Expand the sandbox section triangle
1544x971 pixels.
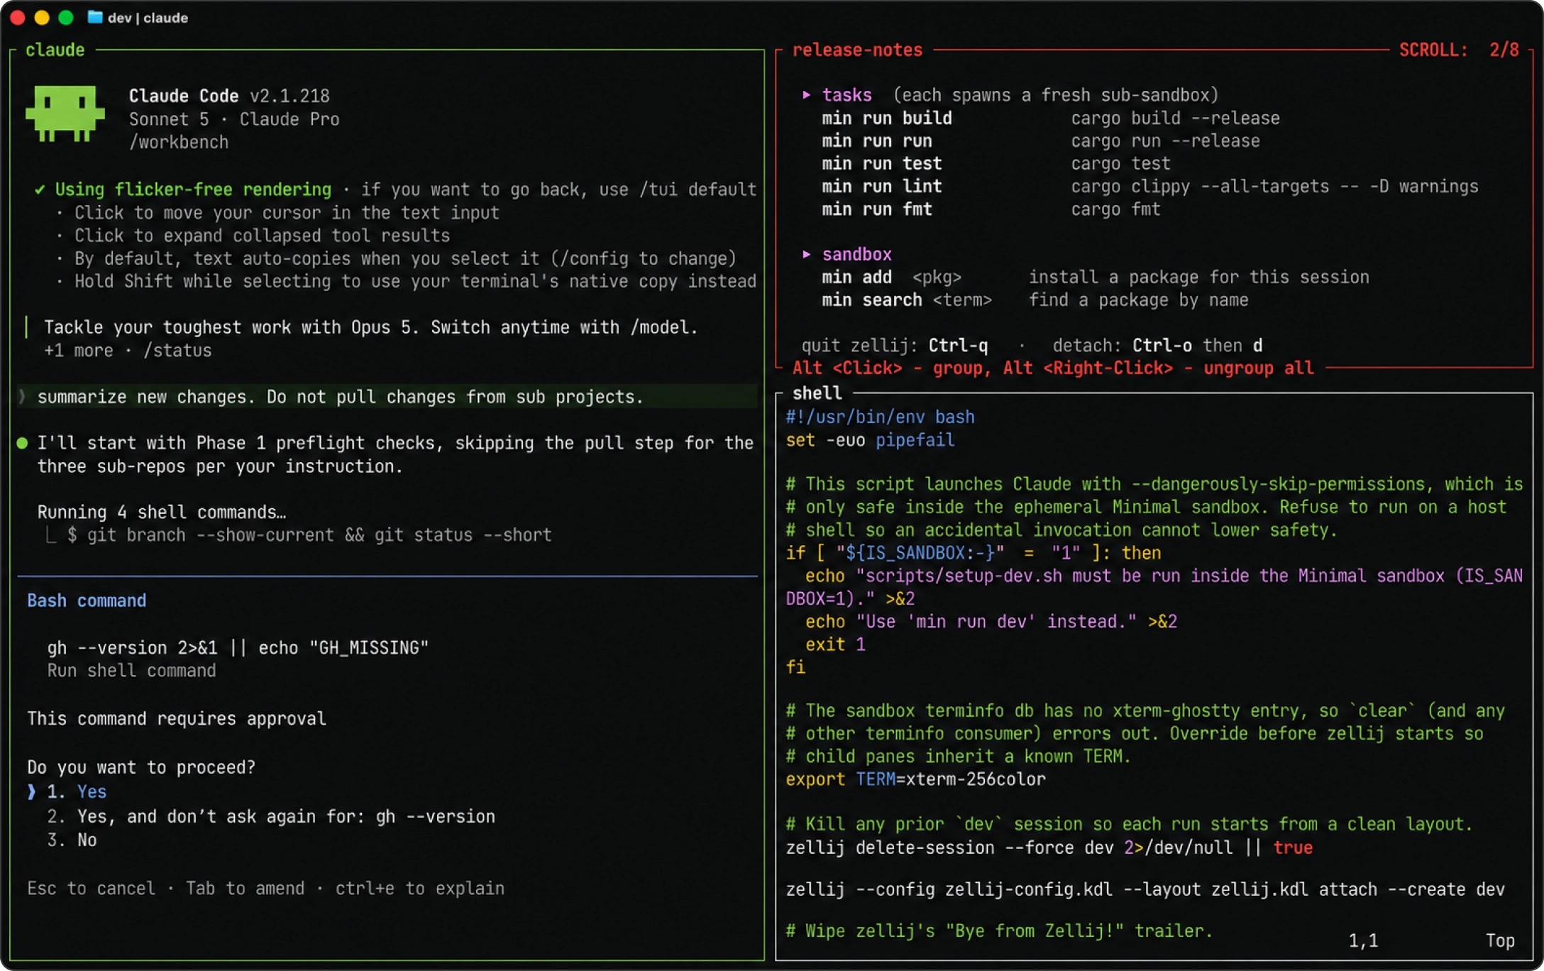(806, 253)
